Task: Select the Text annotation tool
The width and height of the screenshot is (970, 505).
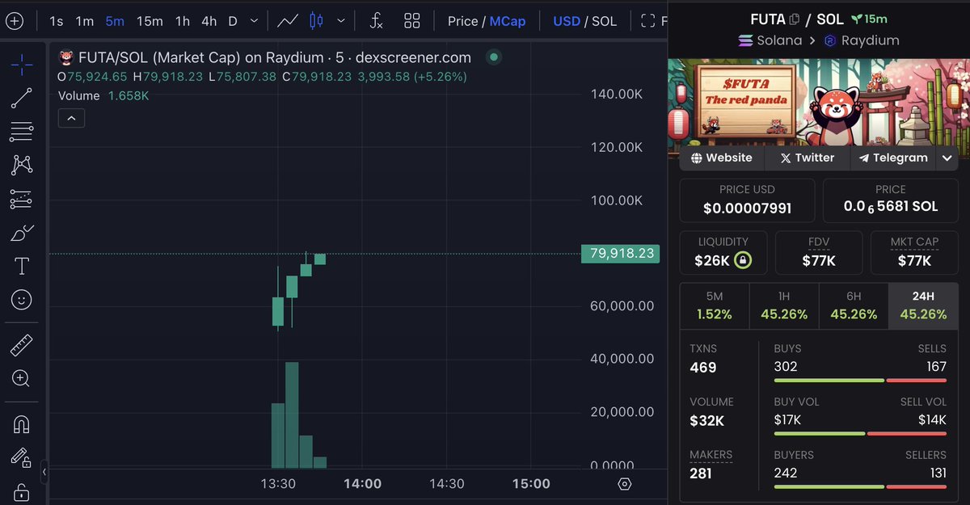Action: pos(22,267)
